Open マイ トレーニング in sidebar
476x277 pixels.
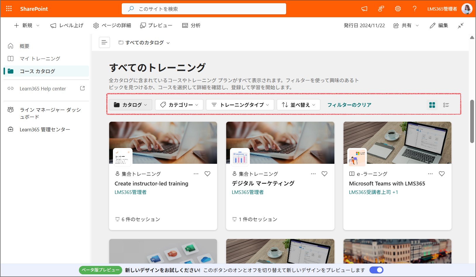tap(40, 59)
